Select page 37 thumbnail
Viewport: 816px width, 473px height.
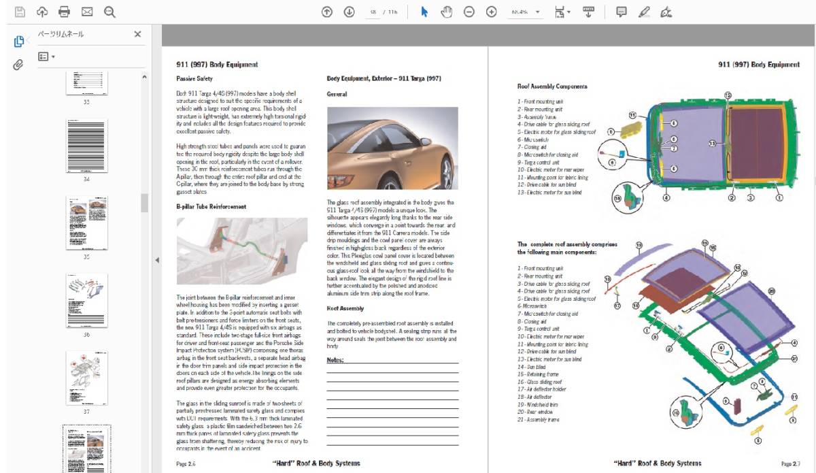(86, 377)
